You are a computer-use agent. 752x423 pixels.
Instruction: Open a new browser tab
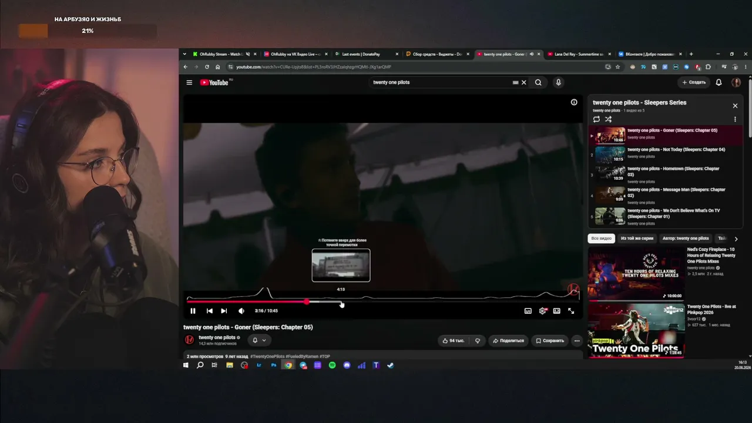(x=691, y=54)
